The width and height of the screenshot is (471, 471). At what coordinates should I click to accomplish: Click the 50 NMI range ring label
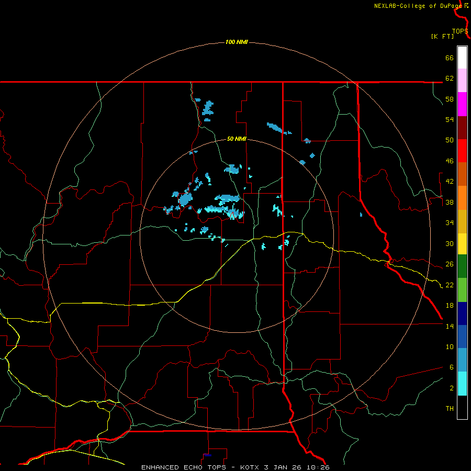pyautogui.click(x=237, y=139)
